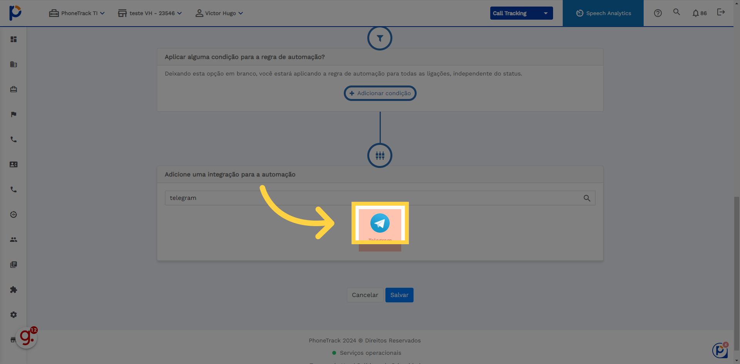
Task: Open the puzzle piece integrations icon
Action: 13,290
